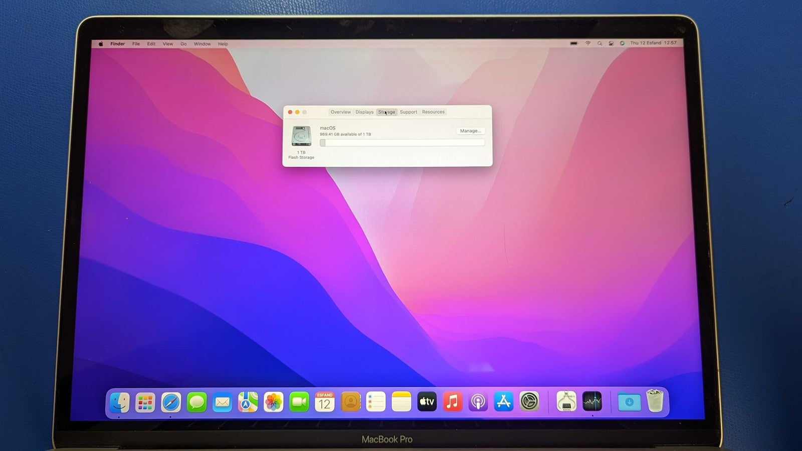Open Control Center in the menu bar
Viewport: 802px width, 451px height.
click(x=611, y=43)
